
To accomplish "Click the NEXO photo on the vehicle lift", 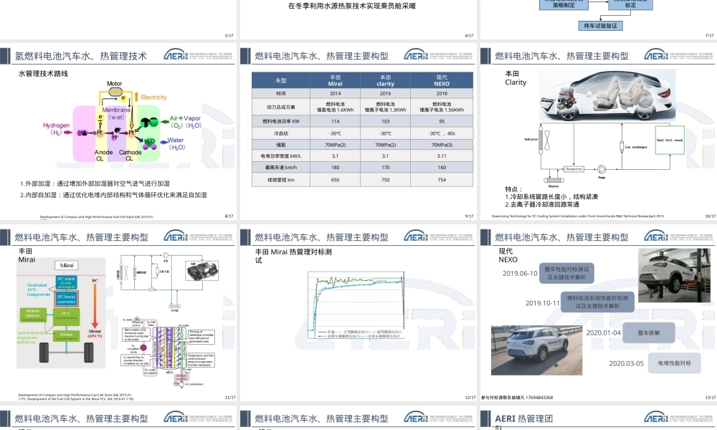I will pos(675,275).
